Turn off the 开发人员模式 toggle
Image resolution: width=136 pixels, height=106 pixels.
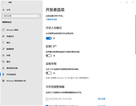point(49,38)
